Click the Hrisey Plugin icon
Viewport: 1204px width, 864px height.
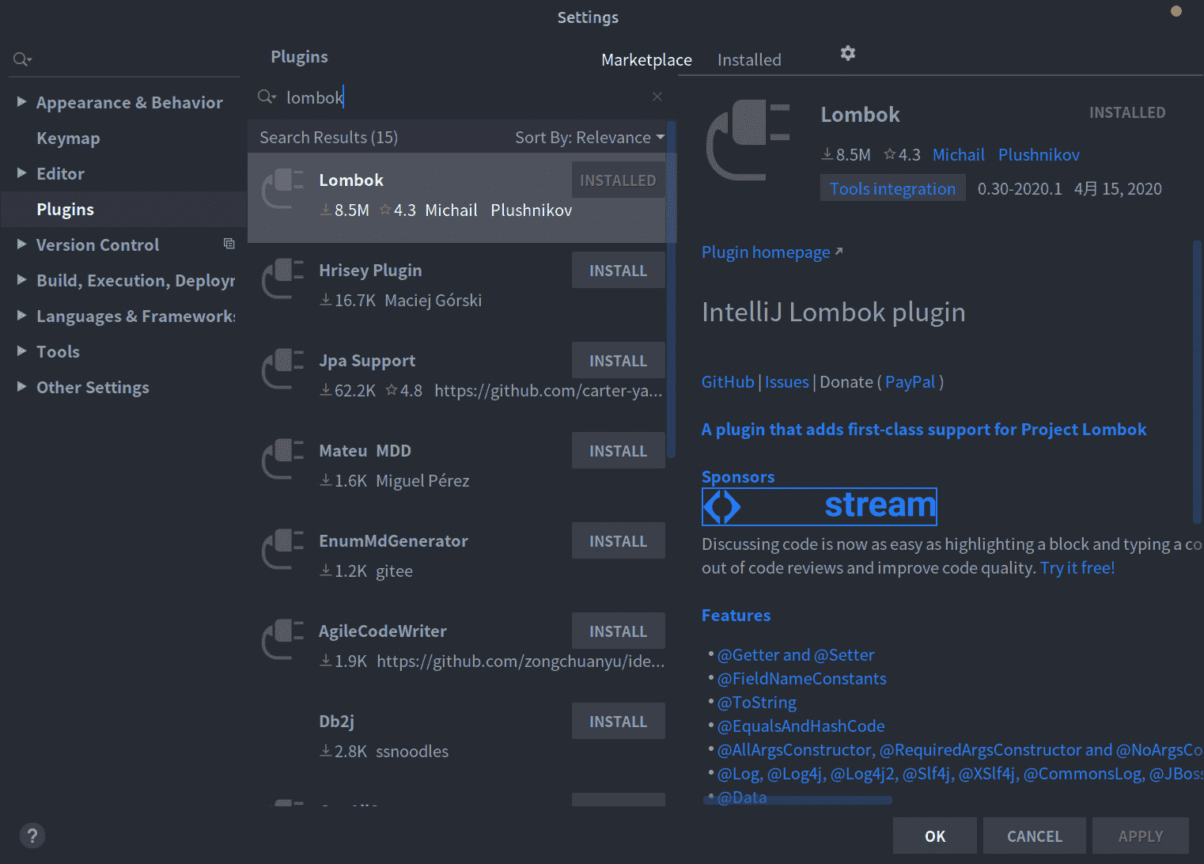[x=282, y=279]
